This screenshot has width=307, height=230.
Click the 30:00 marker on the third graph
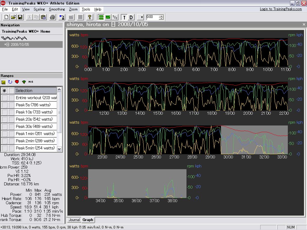pos(228,157)
